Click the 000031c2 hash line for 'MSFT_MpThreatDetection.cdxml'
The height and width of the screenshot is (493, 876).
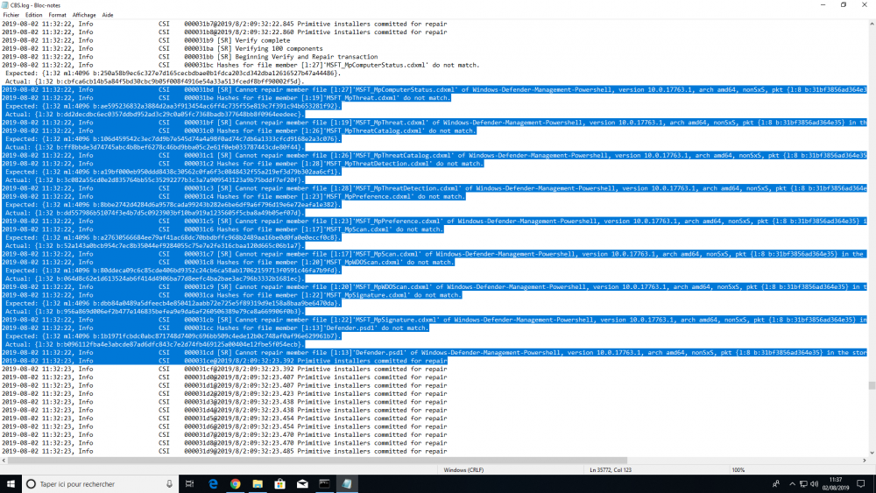[x=243, y=164]
